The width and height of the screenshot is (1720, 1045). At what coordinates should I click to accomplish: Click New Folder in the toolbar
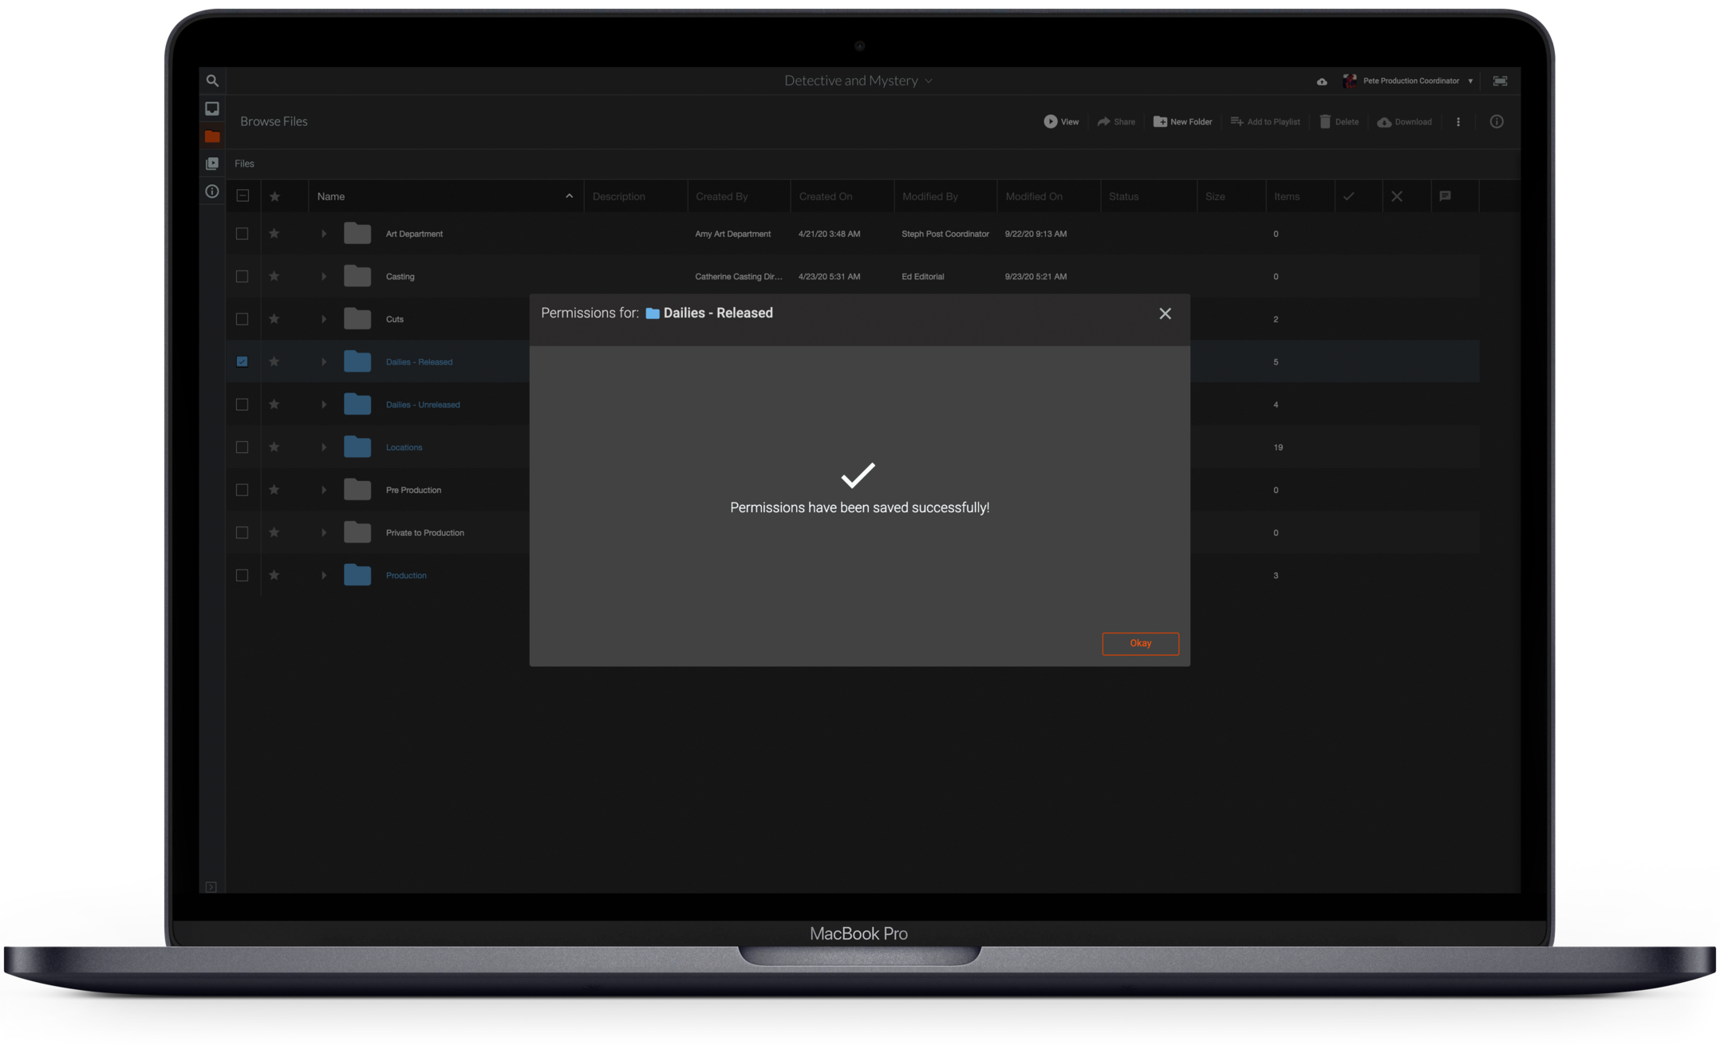tap(1182, 122)
